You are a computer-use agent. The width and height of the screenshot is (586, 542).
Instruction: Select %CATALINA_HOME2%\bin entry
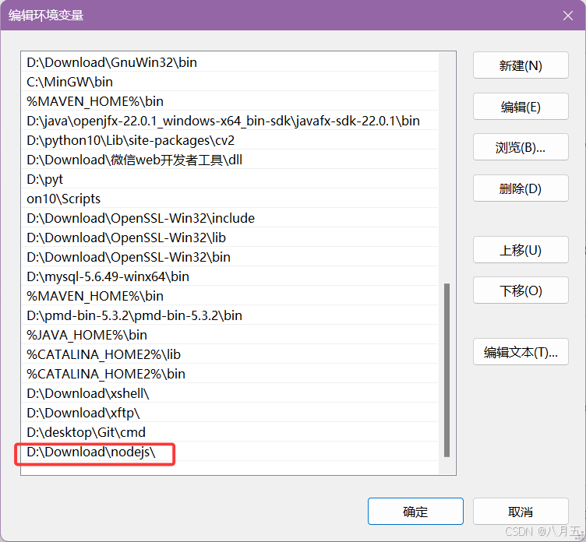[230, 374]
